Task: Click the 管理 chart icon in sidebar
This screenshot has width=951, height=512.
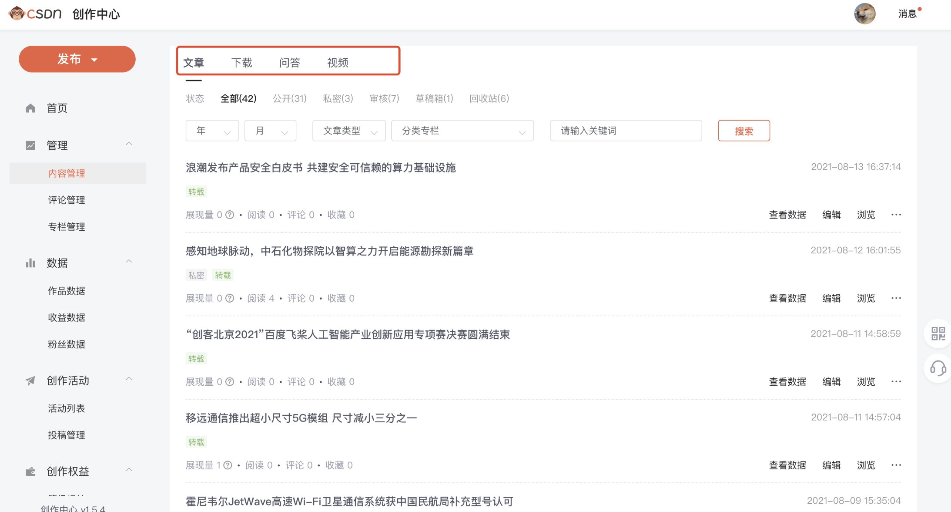Action: pos(30,145)
